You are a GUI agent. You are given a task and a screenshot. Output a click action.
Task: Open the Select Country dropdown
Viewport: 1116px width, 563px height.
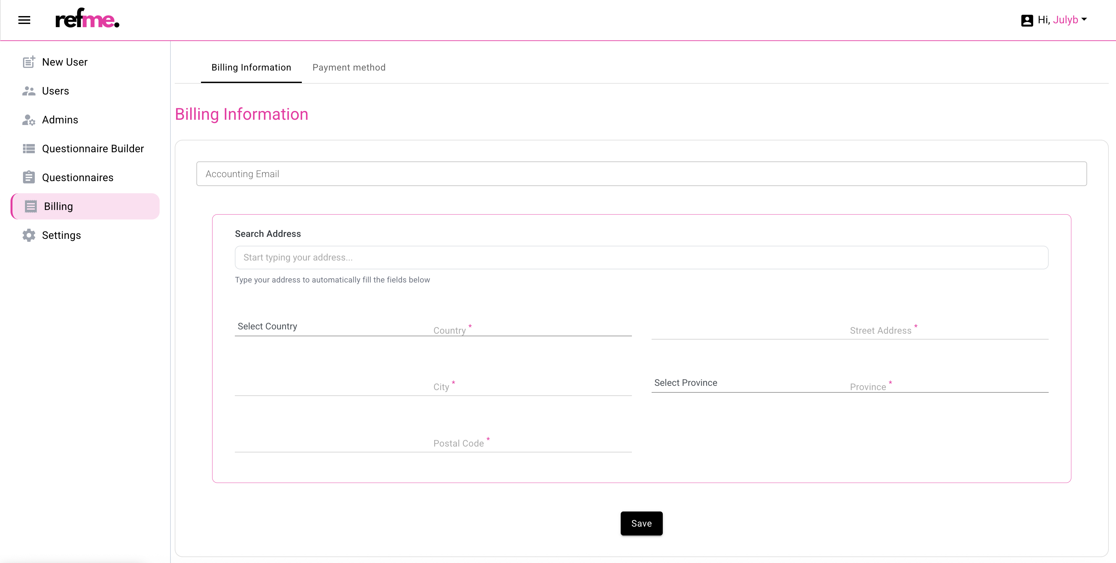point(433,326)
